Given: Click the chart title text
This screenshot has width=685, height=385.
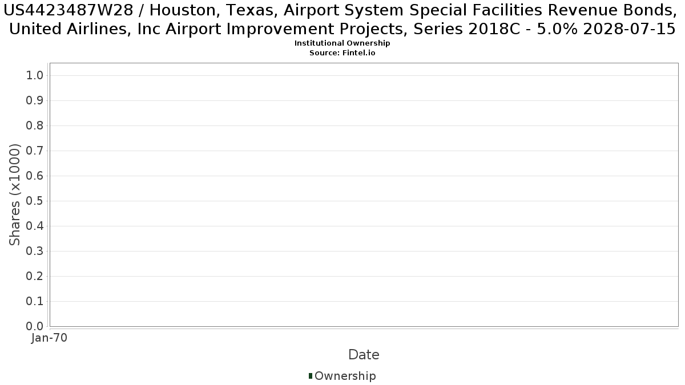Looking at the screenshot, I should [x=342, y=19].
